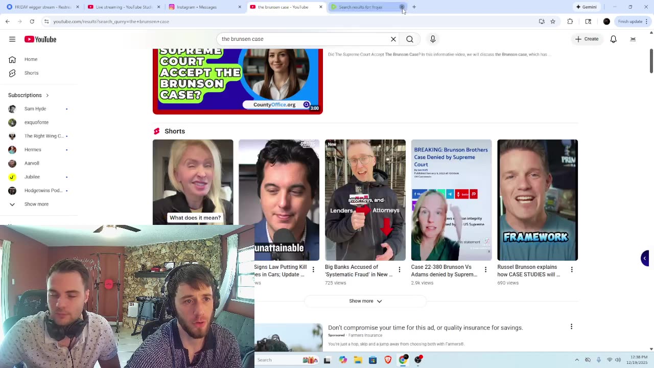The width and height of the screenshot is (654, 368).
Task: Expand the Subscriptions section chevron
Action: click(47, 95)
